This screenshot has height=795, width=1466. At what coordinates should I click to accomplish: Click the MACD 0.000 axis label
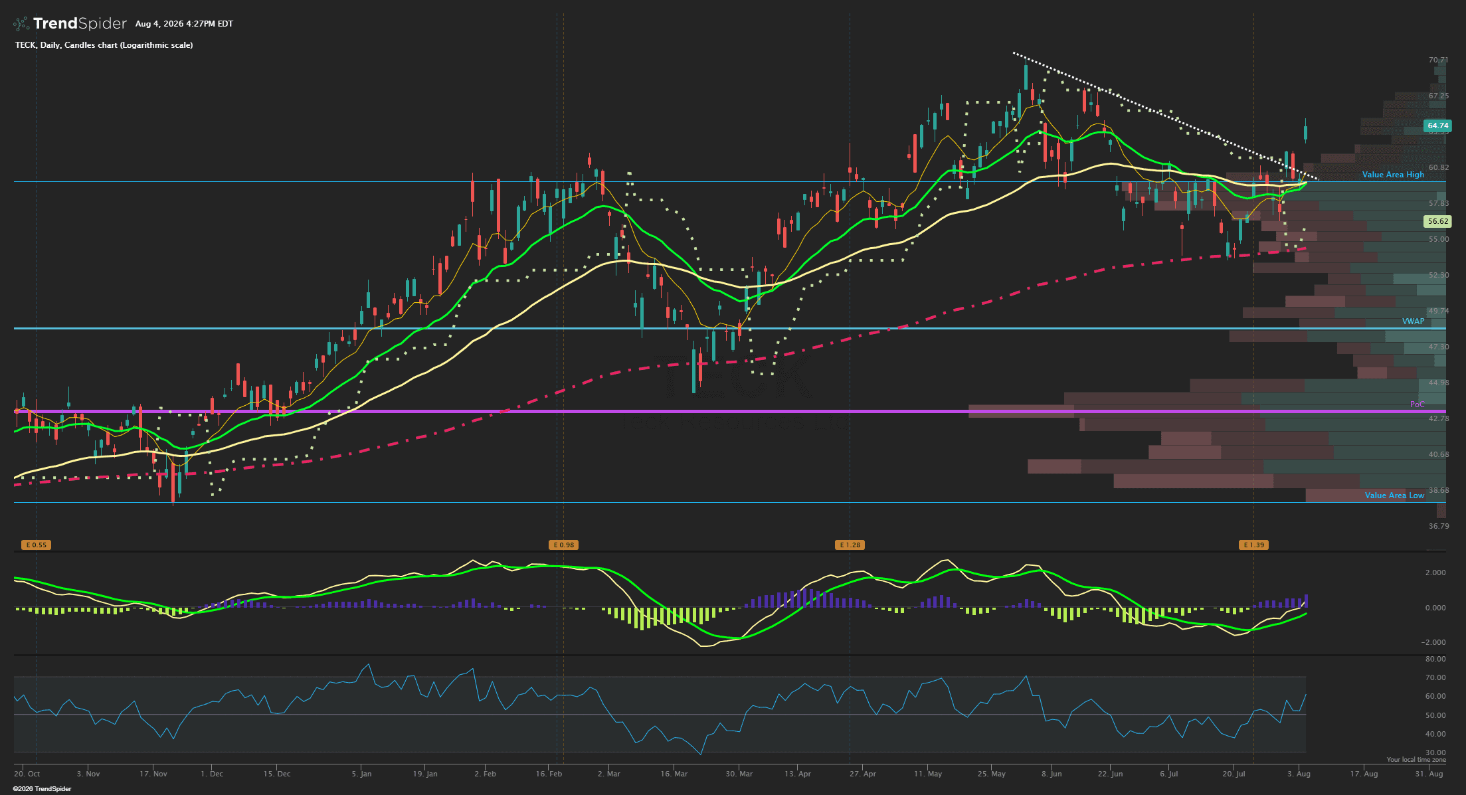coord(1435,608)
